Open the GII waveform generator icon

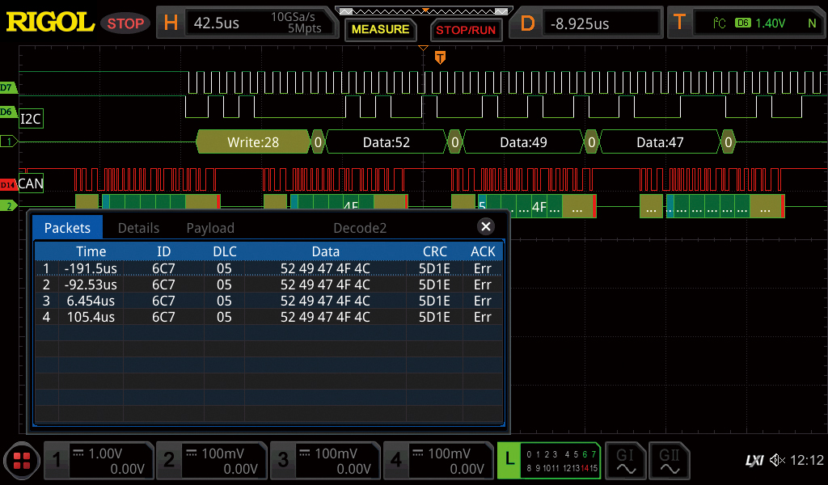coord(670,461)
